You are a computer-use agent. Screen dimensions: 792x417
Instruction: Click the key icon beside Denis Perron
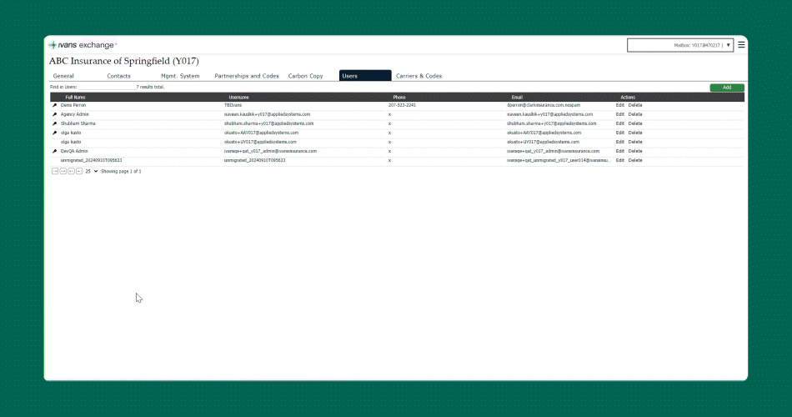[55, 106]
